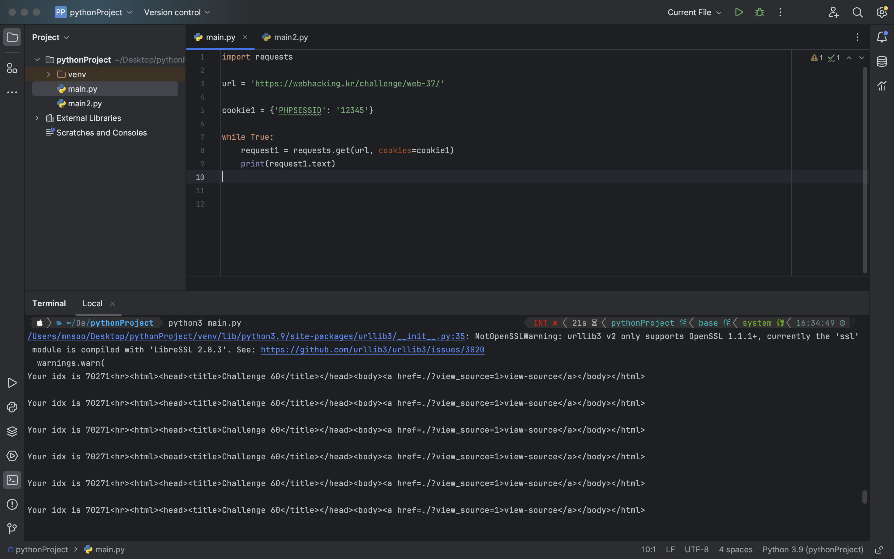Click Python 3.9 interpreter in status bar
Screen dimensions: 894x559
pyautogui.click(x=812, y=549)
